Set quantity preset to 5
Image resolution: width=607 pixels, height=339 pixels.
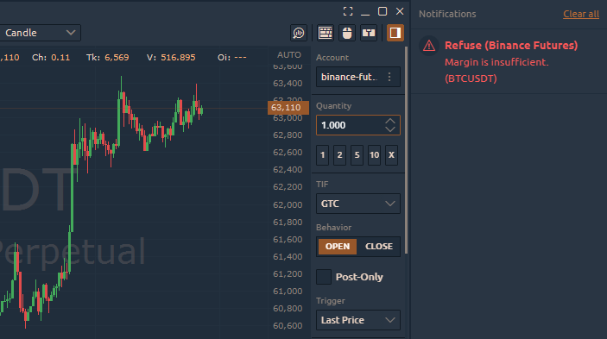coord(357,155)
